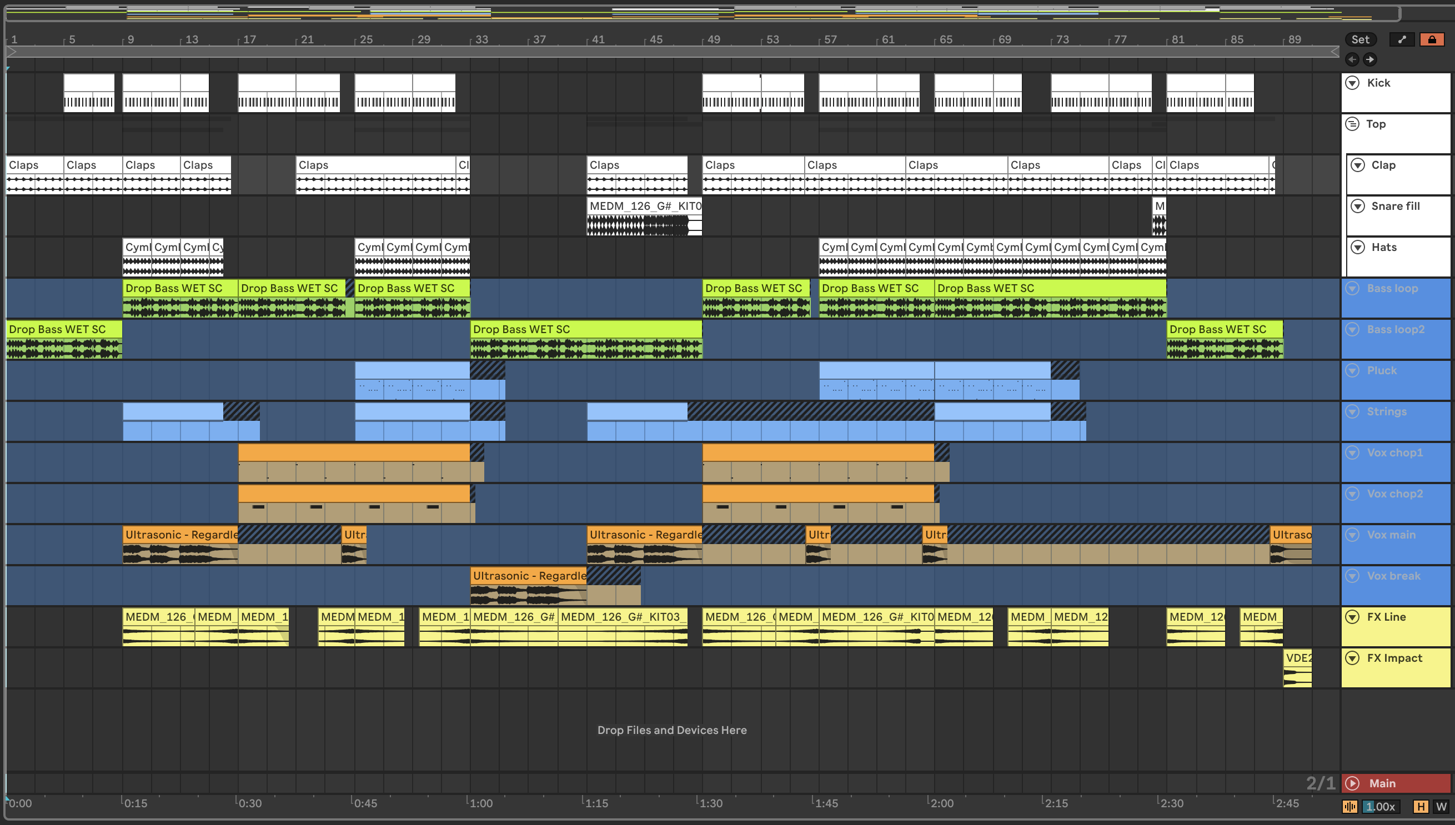The image size is (1455, 825).
Task: Click the arrangement overview strip
Action: click(703, 12)
